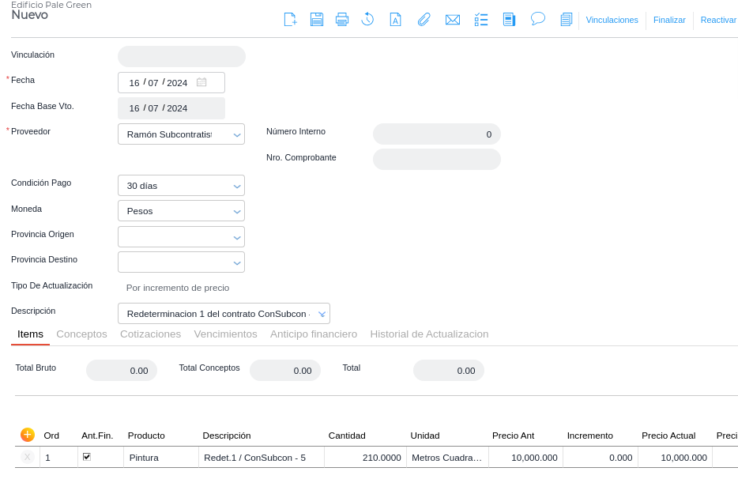Click the Vinculaciones link
Viewport: 738px width, 479px height.
pyautogui.click(x=612, y=21)
